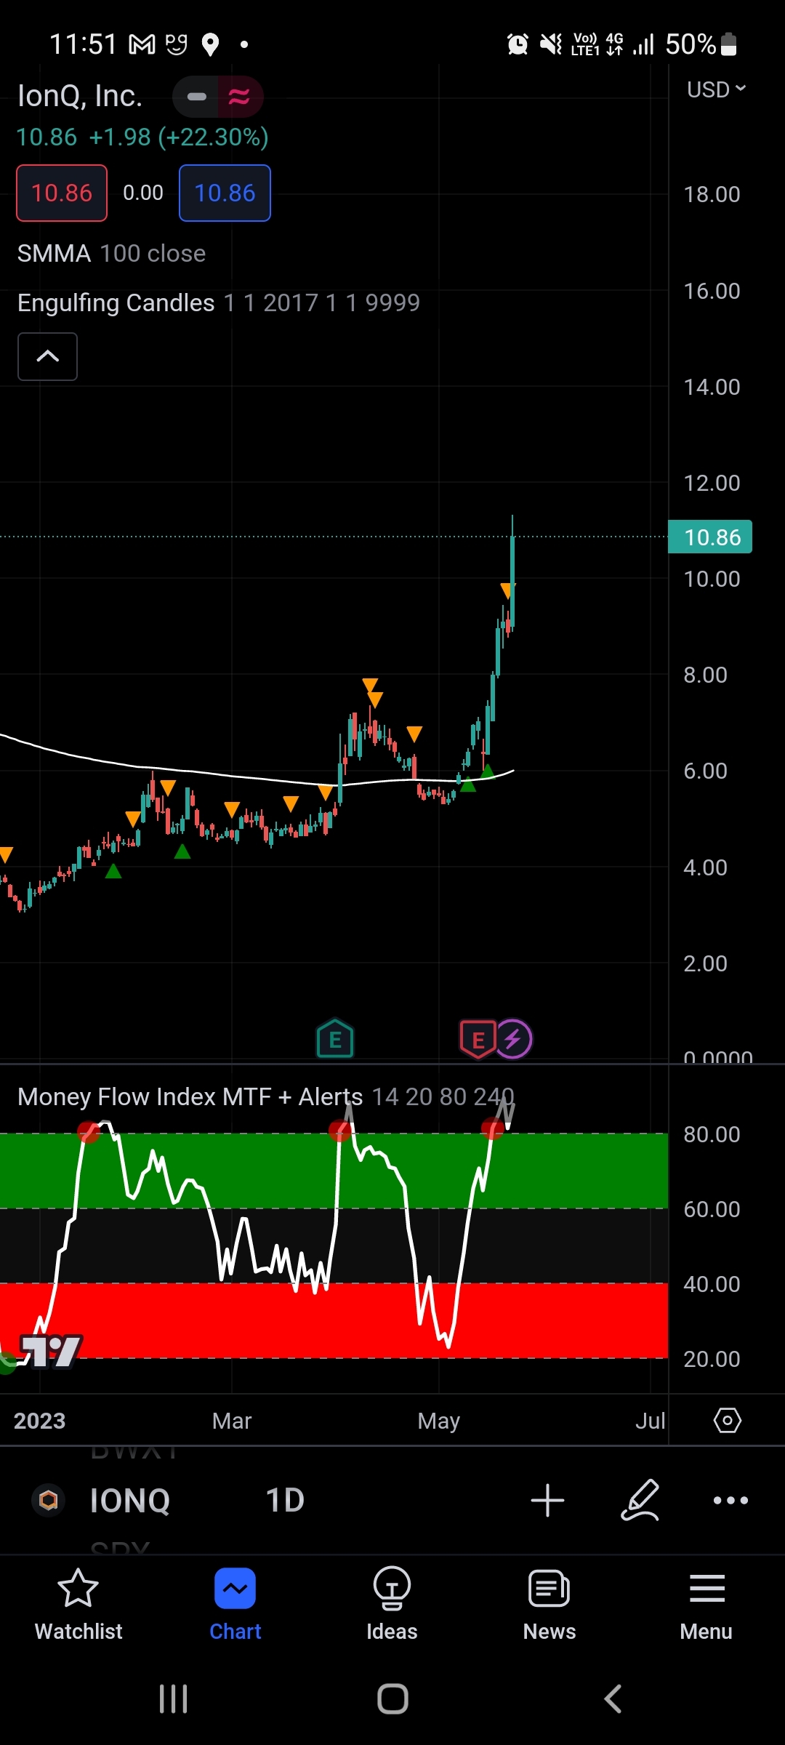Switch to the Chart tab
Viewport: 785px width, 1745px height.
point(235,1605)
